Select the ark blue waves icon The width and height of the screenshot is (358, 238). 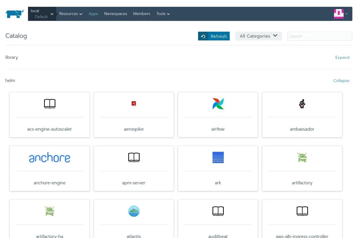pos(218,157)
